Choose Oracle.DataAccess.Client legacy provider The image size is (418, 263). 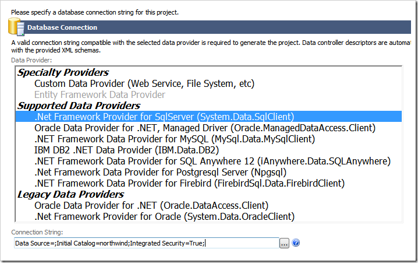(x=151, y=205)
